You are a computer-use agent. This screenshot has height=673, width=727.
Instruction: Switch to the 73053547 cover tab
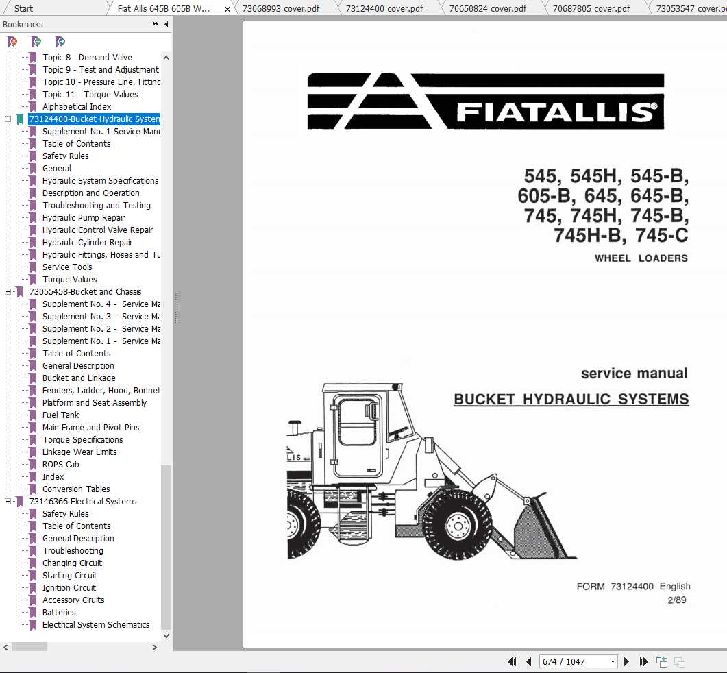(x=691, y=8)
